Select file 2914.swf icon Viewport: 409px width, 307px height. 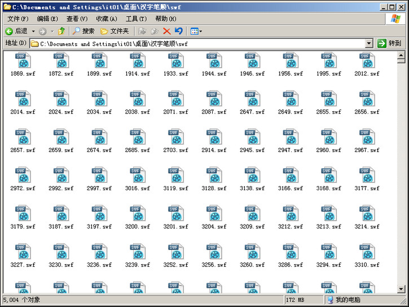[x=214, y=137]
